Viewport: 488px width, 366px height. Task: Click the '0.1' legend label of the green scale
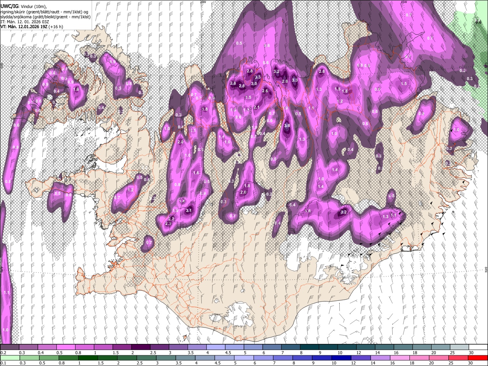tap(3, 363)
